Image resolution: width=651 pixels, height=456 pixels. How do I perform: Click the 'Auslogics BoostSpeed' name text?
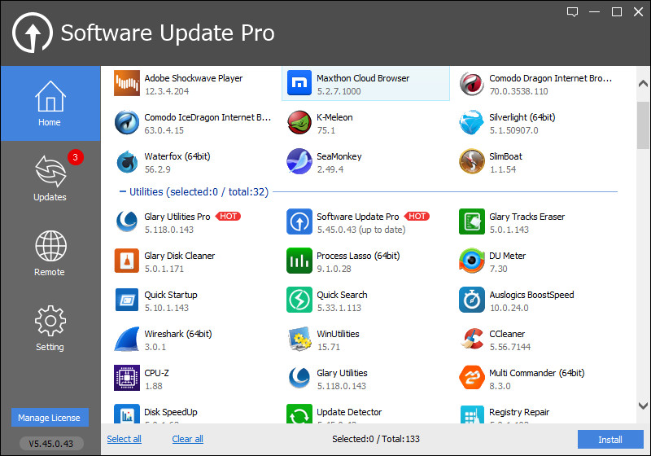531,295
